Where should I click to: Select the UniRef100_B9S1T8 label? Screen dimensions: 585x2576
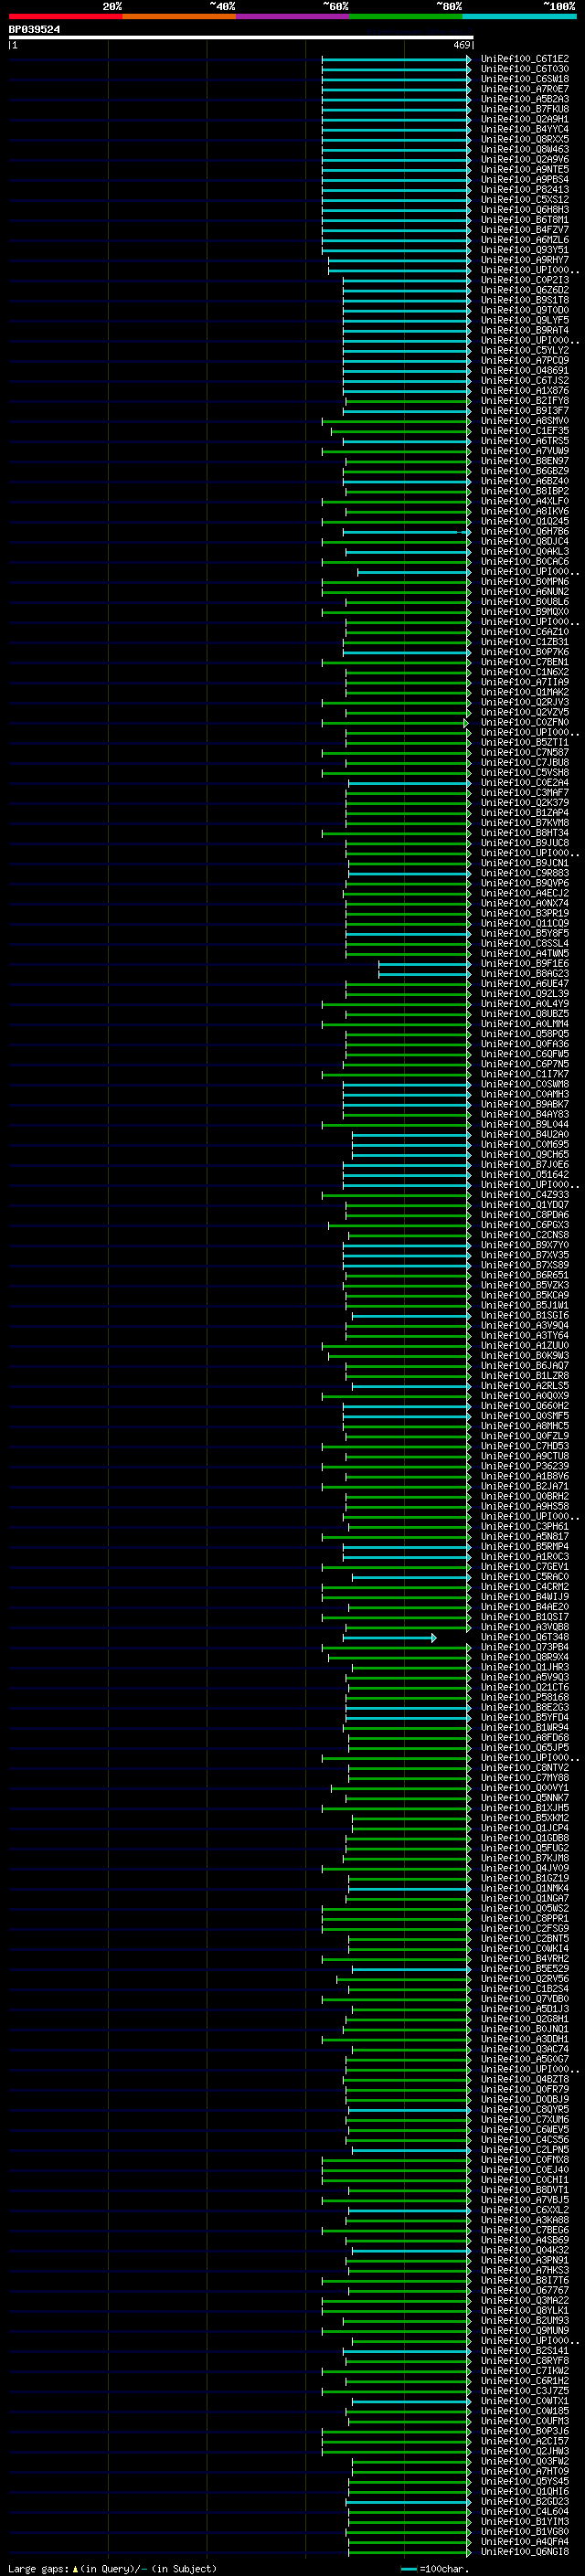(525, 300)
